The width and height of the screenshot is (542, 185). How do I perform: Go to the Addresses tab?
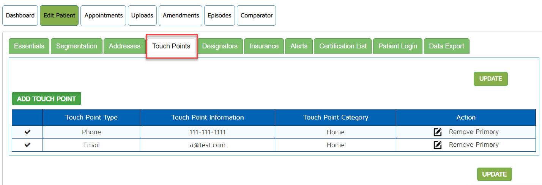coord(124,46)
